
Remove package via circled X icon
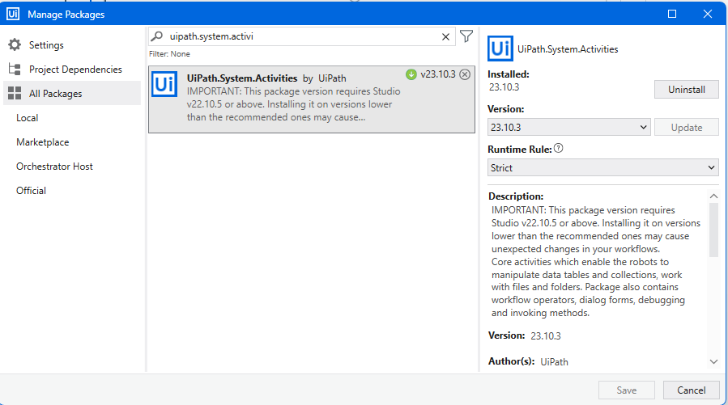pyautogui.click(x=465, y=74)
